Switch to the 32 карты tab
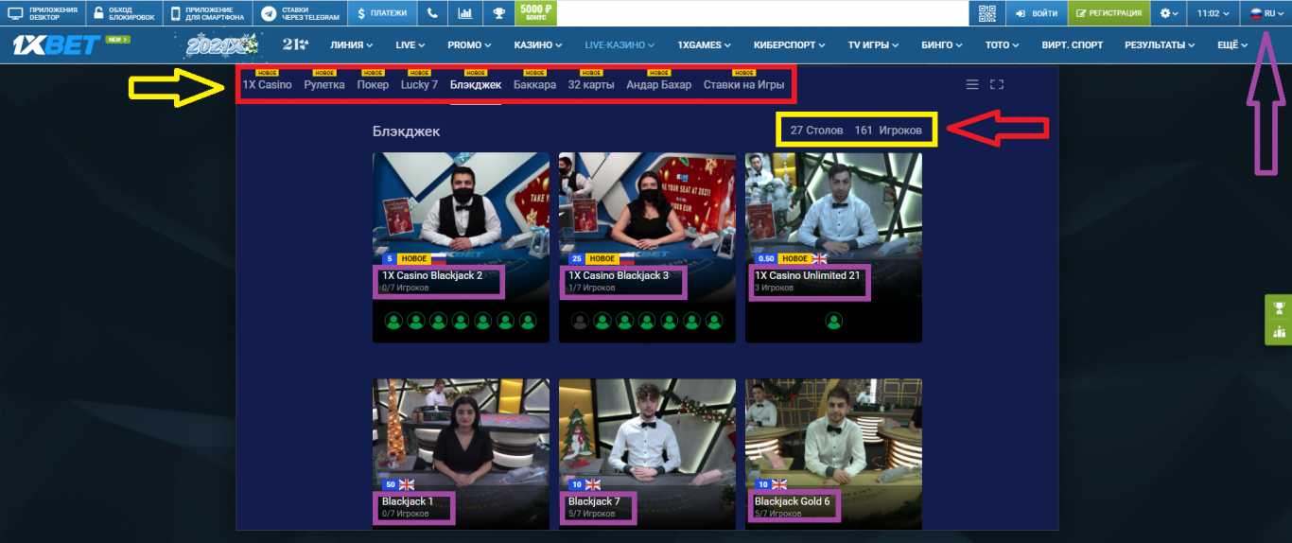The height and width of the screenshot is (543, 1292). [591, 84]
